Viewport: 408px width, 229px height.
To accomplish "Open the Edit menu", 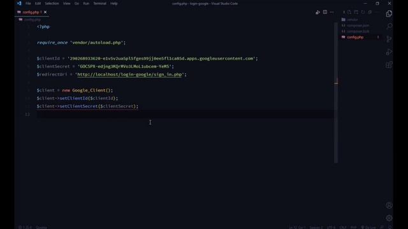I will 38,4.
